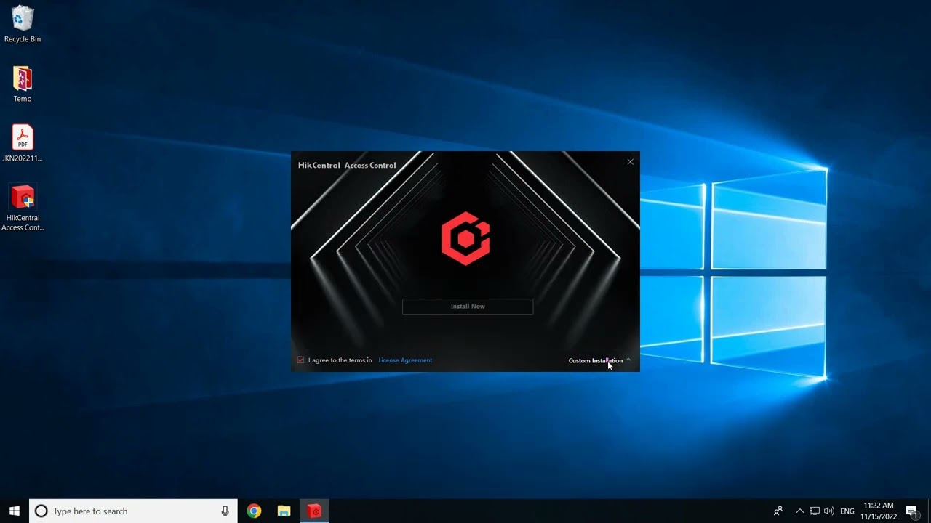Open File Explorer from taskbar
Image resolution: width=931 pixels, height=523 pixels.
284,511
